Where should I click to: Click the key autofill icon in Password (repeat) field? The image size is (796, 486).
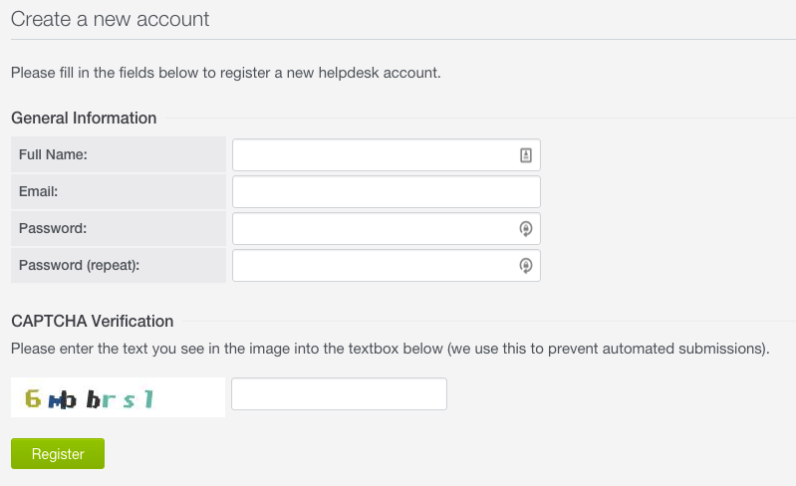[526, 265]
